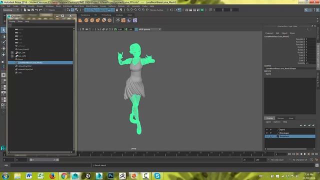Click create new layer icon in layer editor
This screenshot has height=180, width=320.
click(x=309, y=125)
